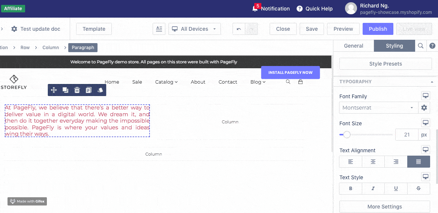Click the Preview button

coord(343,29)
